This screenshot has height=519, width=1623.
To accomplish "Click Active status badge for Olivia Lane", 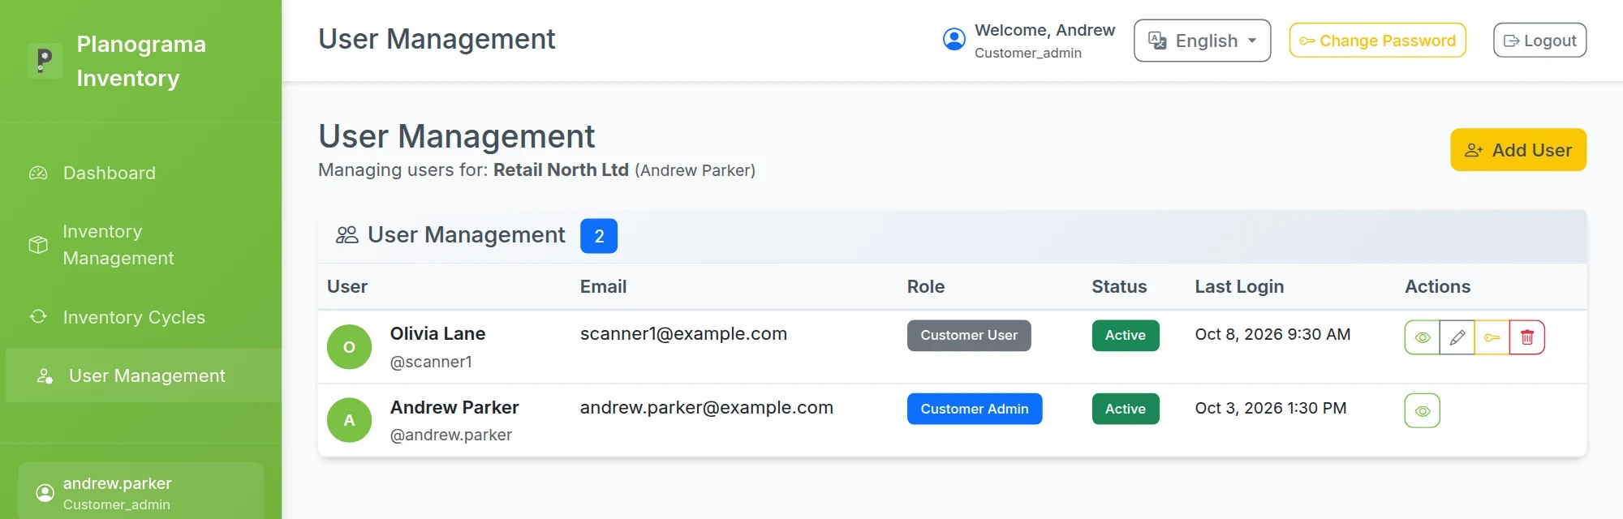I will [x=1126, y=336].
